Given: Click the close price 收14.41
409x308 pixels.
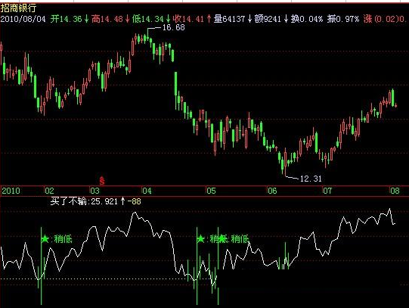Looking at the screenshot, I should (x=188, y=19).
